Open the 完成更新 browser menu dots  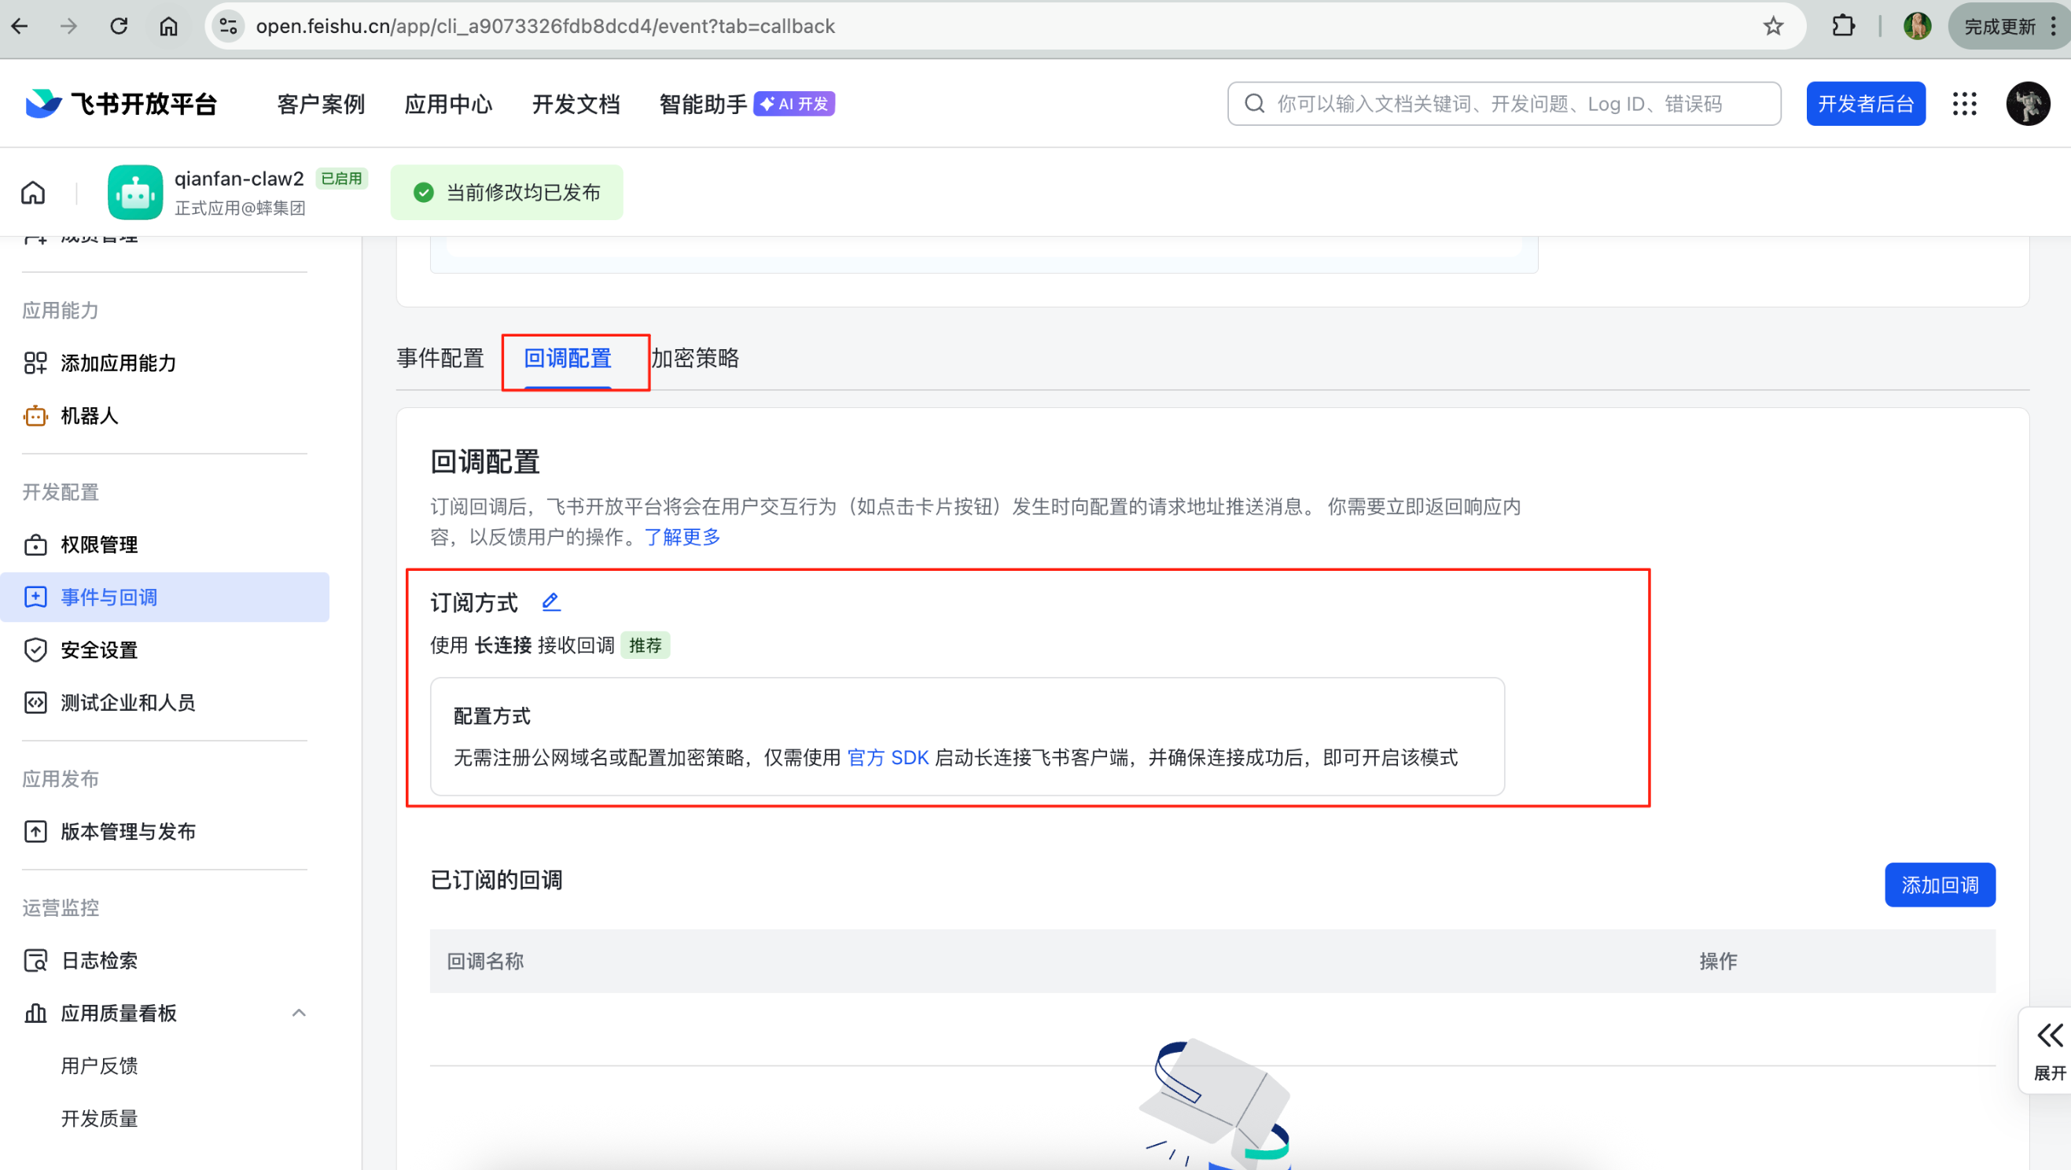point(2054,27)
